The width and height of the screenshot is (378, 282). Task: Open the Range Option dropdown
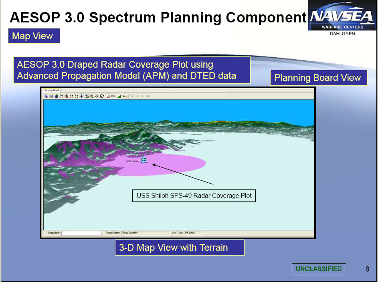coord(145,233)
